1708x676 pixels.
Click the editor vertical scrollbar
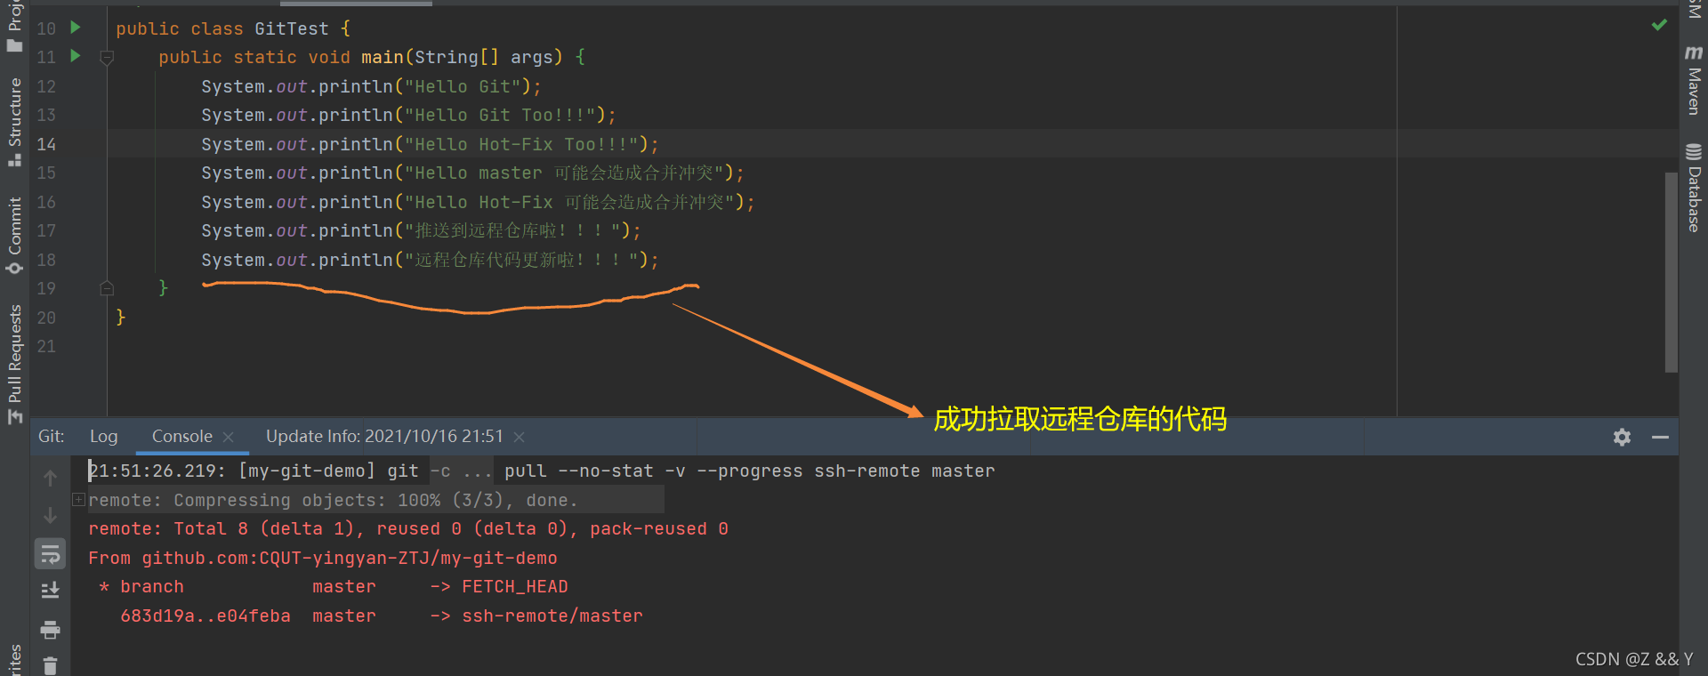point(1671,271)
